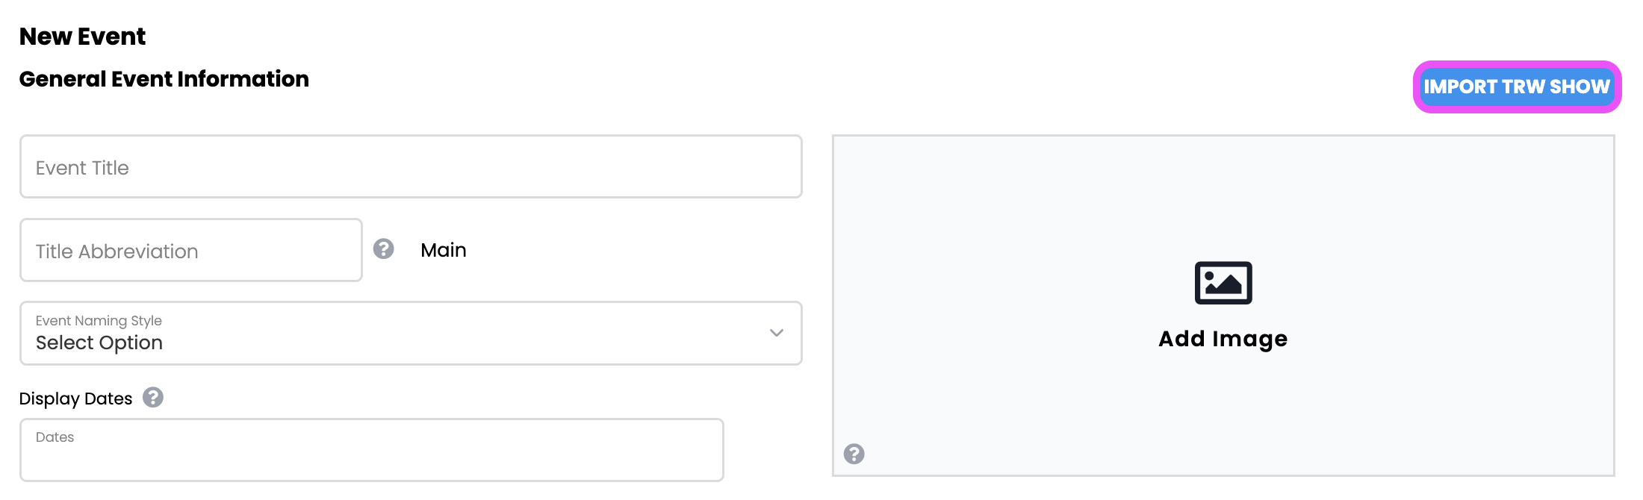The width and height of the screenshot is (1643, 500).
Task: Click the IMPORT TRW SHOW button
Action: pyautogui.click(x=1516, y=87)
